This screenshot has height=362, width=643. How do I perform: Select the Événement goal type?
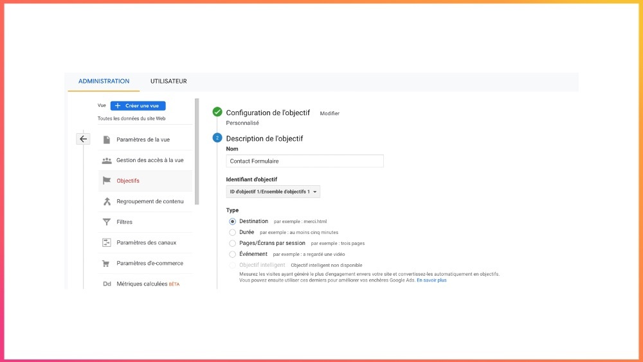233,255
